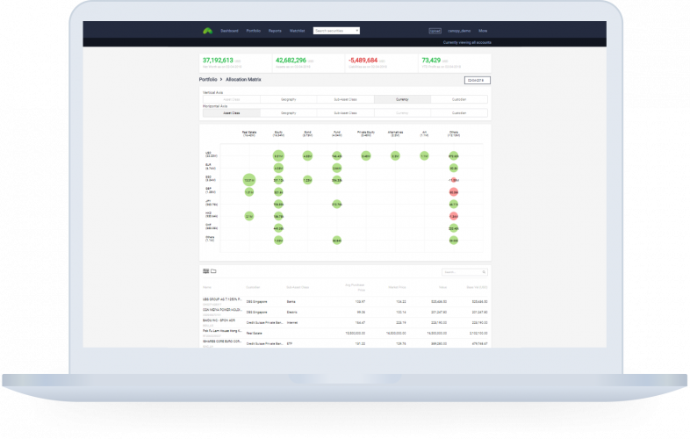The width and height of the screenshot is (690, 439).
Task: Open the More menu in navbar
Action: click(483, 31)
